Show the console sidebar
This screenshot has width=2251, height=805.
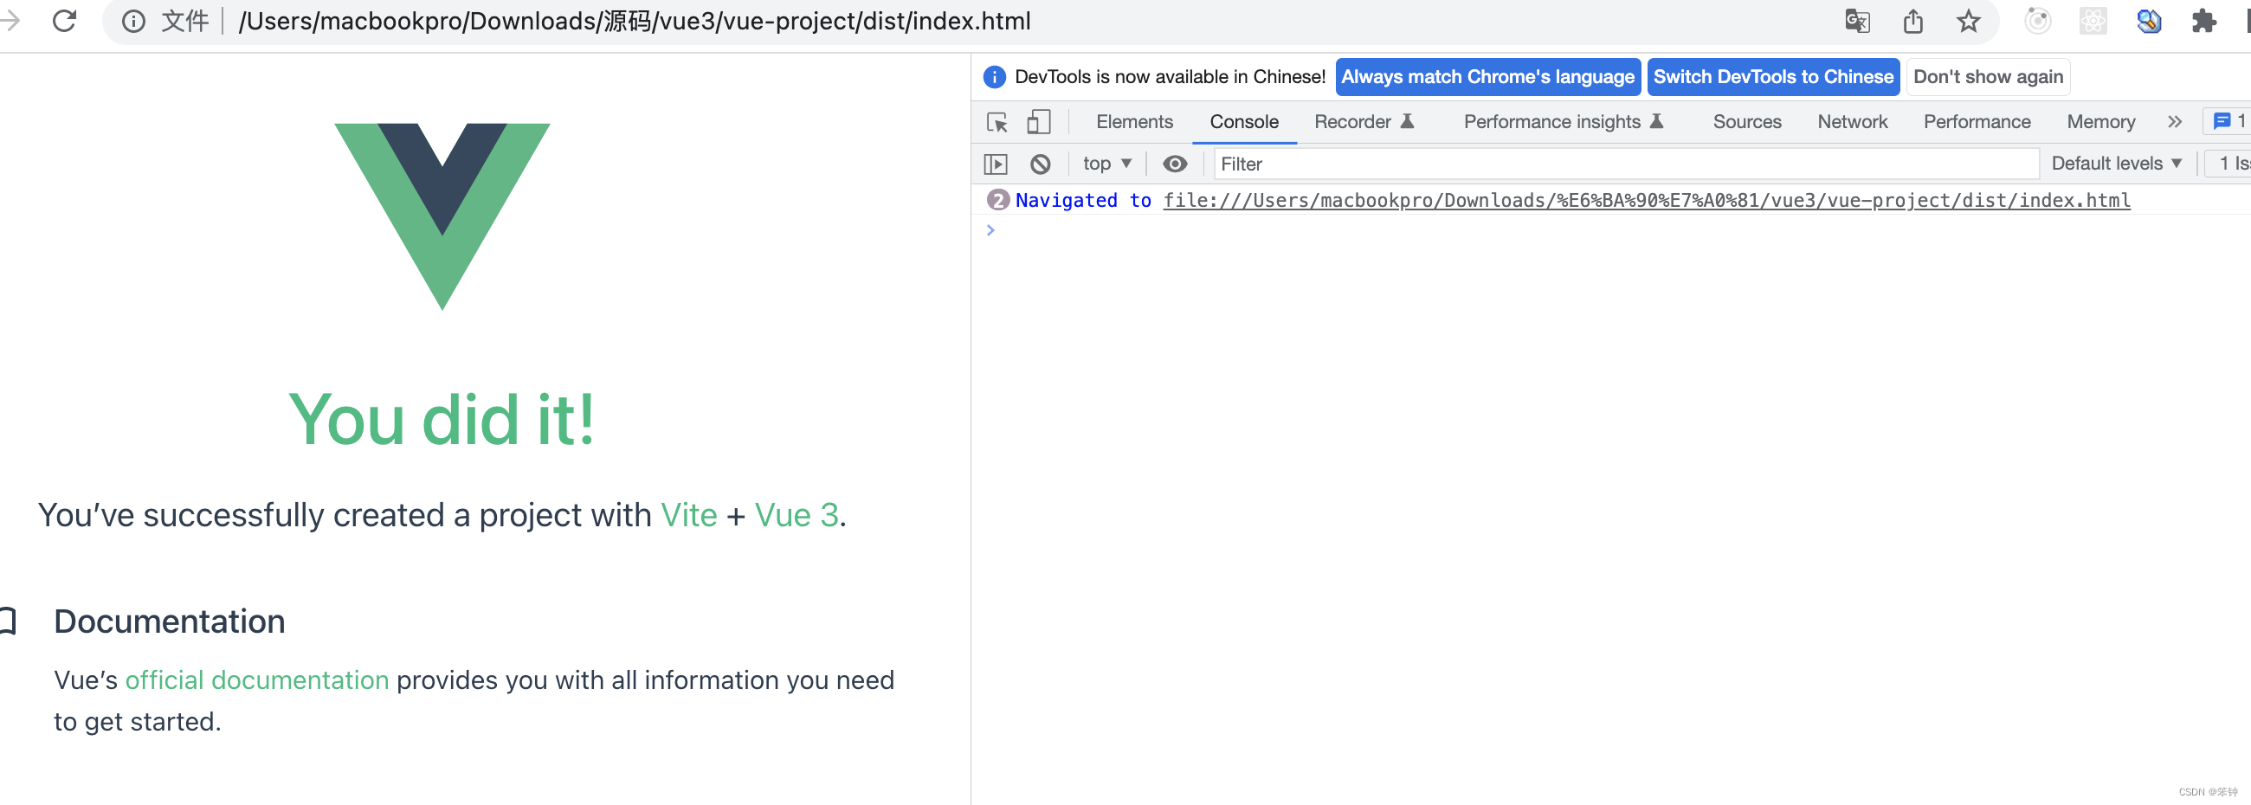pos(997,164)
